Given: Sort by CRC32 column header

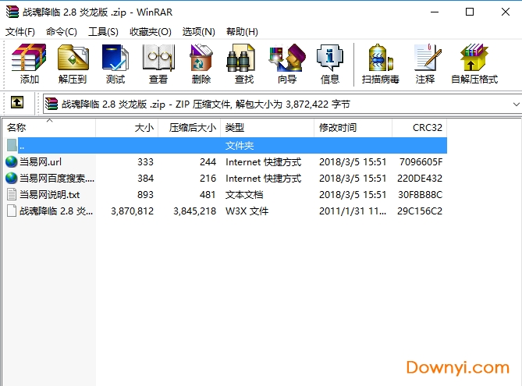Looking at the screenshot, I should 420,127.
